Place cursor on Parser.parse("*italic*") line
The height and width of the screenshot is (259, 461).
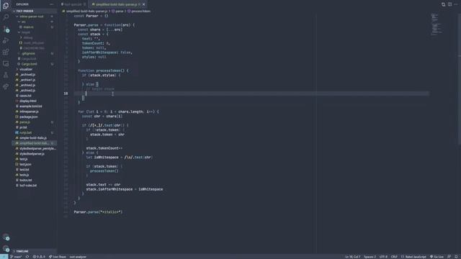coord(98,212)
